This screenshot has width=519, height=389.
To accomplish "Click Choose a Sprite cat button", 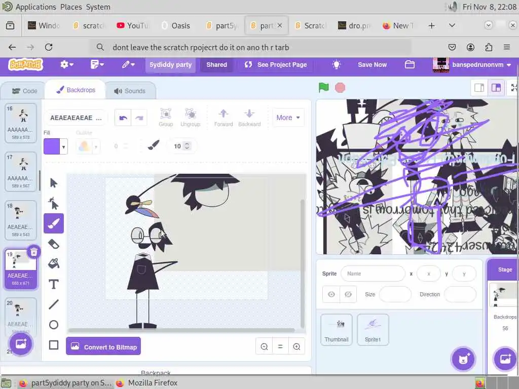I will pyautogui.click(x=463, y=359).
